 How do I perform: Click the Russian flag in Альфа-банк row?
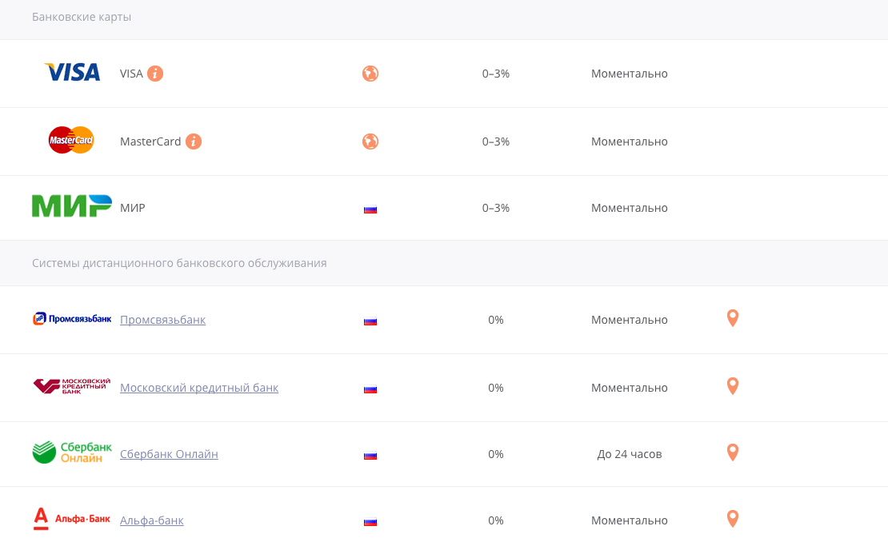coord(370,521)
